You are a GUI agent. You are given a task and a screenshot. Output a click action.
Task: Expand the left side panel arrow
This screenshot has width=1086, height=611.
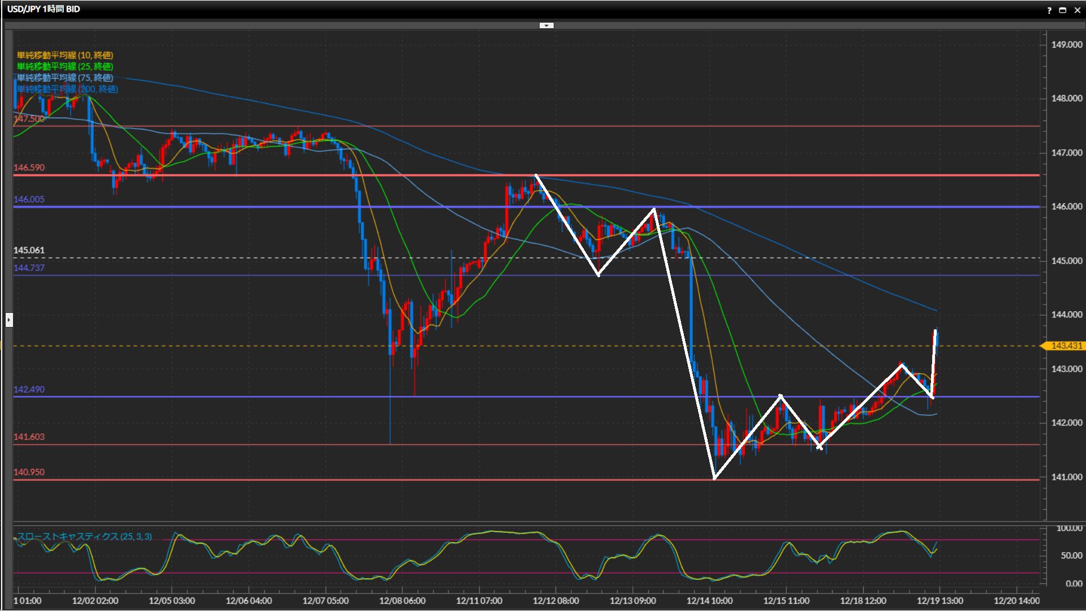(9, 320)
